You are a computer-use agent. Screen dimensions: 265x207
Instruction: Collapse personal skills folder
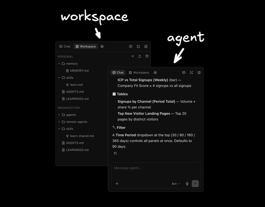[59, 78]
